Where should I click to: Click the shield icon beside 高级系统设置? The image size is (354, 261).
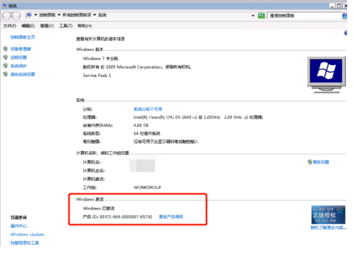tap(6, 74)
